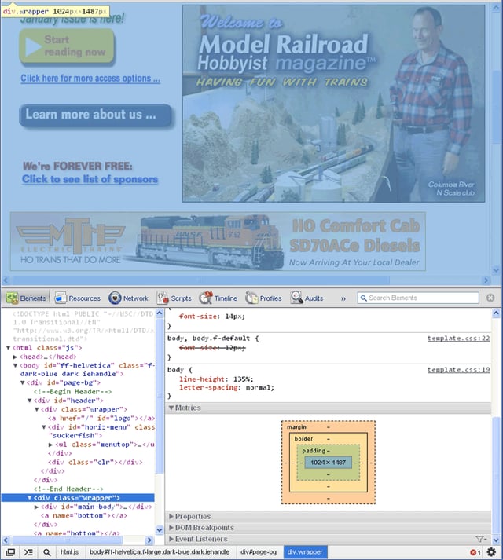Viewport: 503px width, 560px height.
Task: Select the html.js breadcrumb
Action: click(x=69, y=552)
